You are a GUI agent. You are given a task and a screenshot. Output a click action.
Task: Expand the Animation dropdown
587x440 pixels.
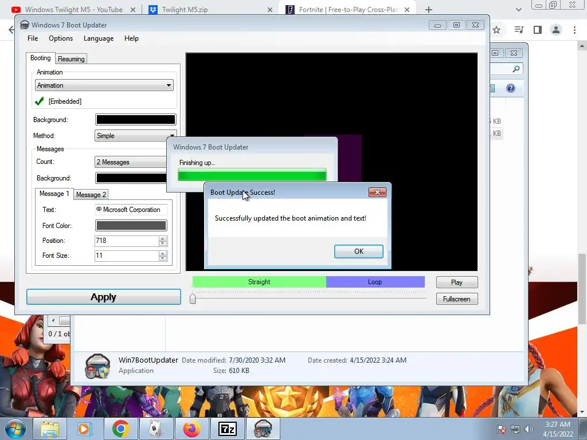(104, 85)
